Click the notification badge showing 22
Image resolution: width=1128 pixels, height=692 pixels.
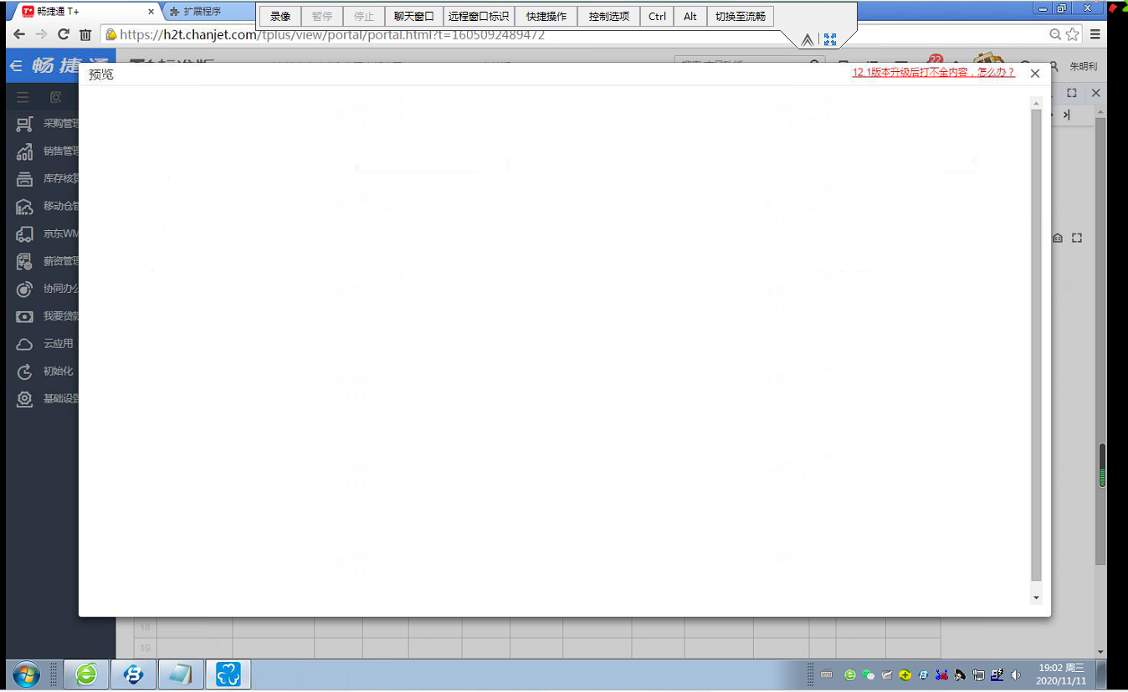[935, 59]
